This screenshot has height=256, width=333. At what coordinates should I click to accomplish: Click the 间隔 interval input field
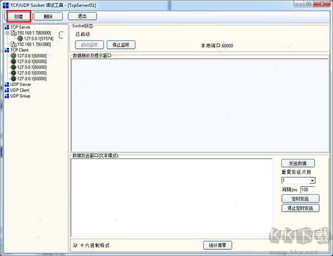[307, 189]
